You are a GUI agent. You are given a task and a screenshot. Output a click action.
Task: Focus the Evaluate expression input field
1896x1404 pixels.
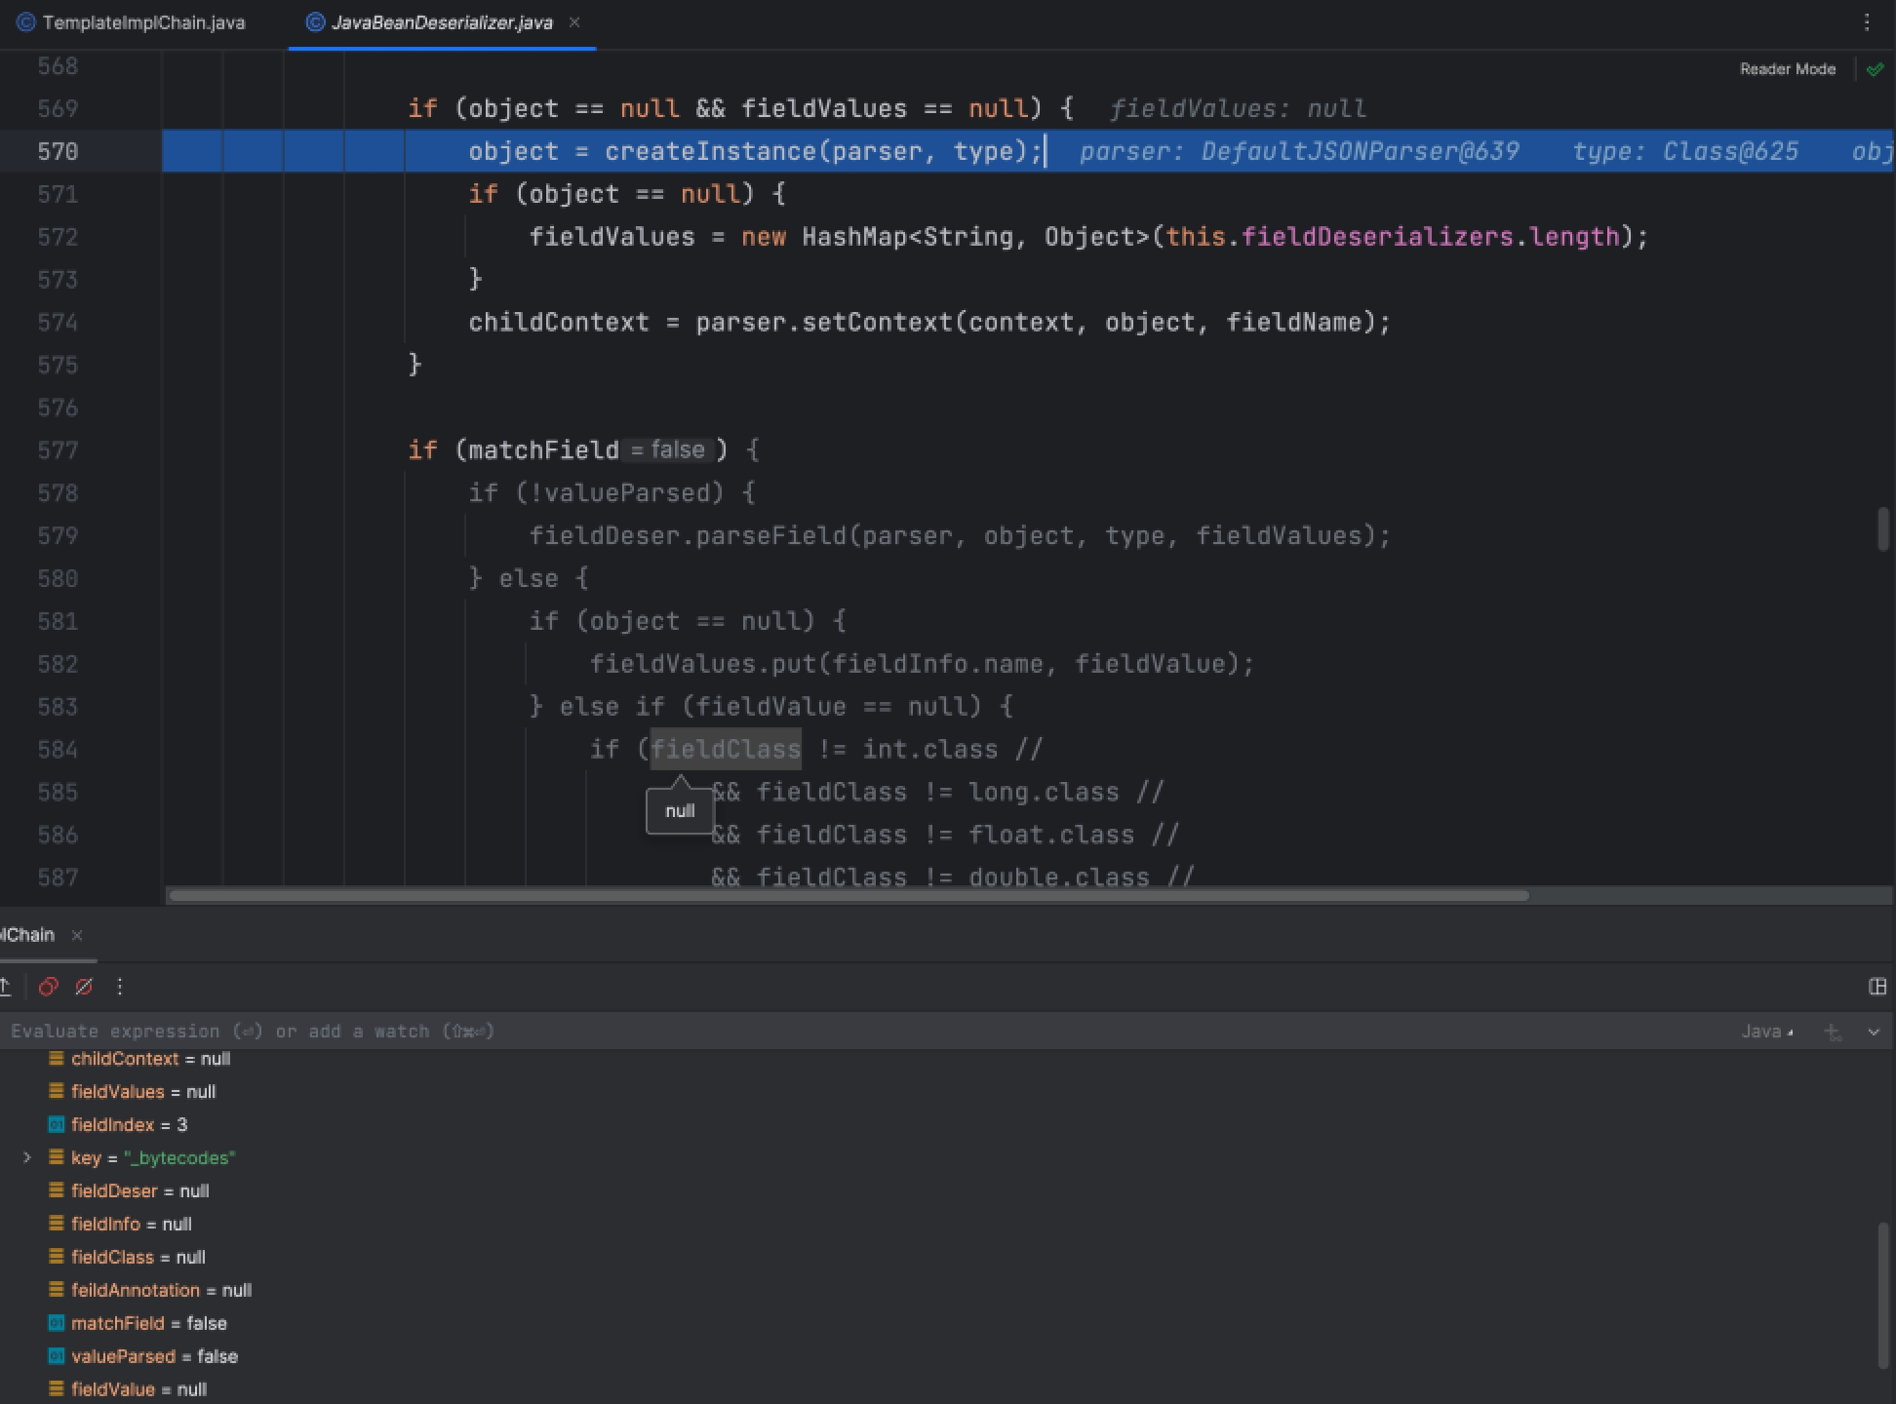[858, 1032]
